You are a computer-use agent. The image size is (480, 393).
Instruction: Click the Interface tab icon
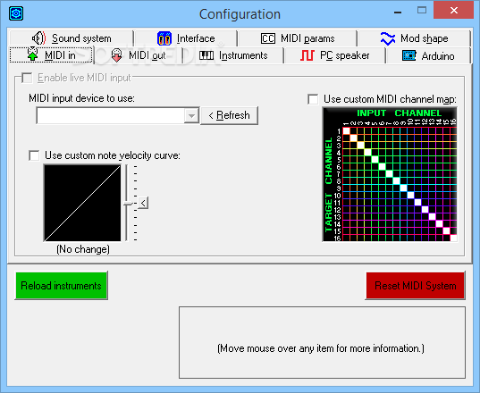point(164,38)
